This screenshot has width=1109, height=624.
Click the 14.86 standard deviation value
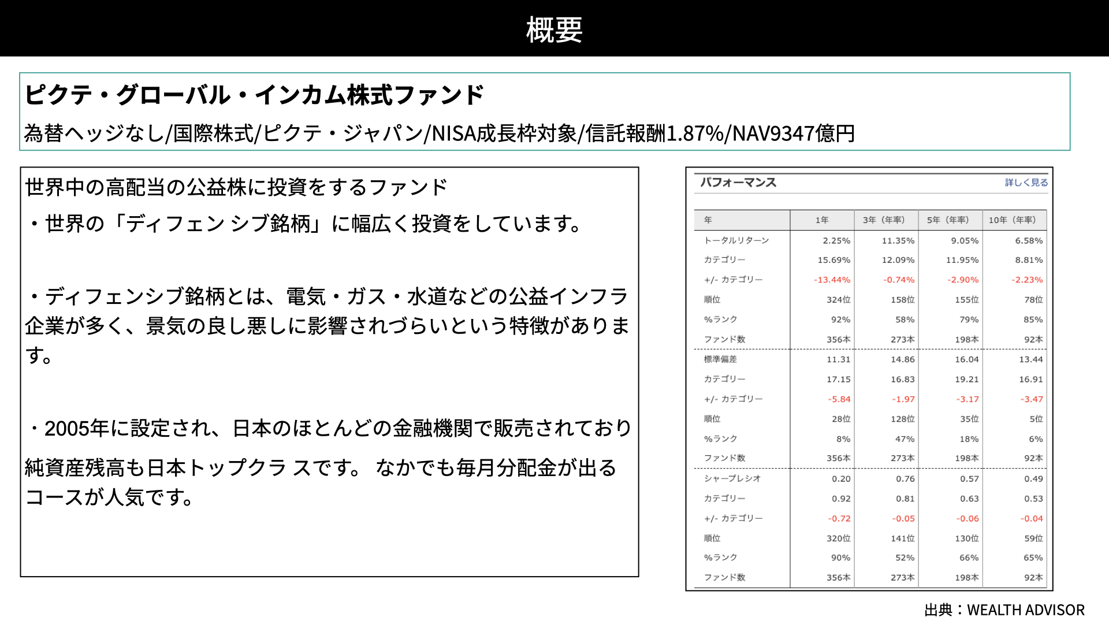tap(902, 359)
